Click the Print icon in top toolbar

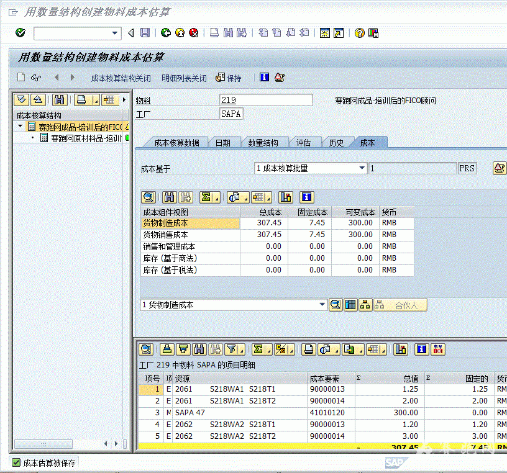pos(214,33)
